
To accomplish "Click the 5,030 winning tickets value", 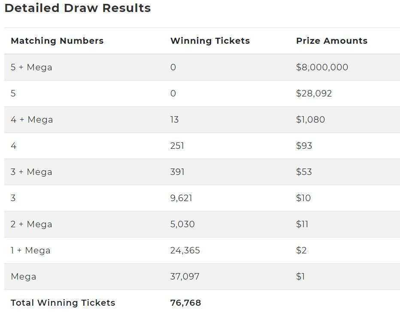I will coord(182,224).
